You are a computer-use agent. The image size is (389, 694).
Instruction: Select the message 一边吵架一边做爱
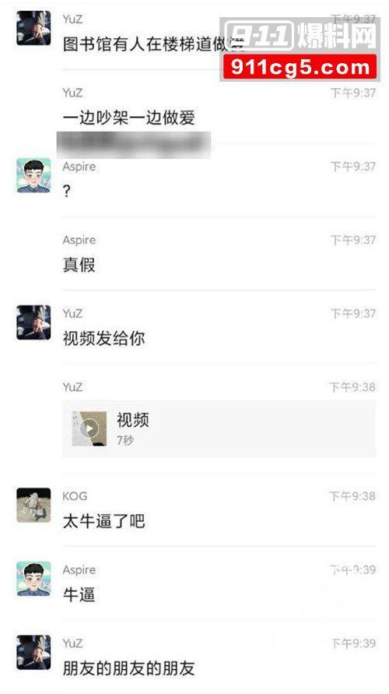(x=128, y=118)
